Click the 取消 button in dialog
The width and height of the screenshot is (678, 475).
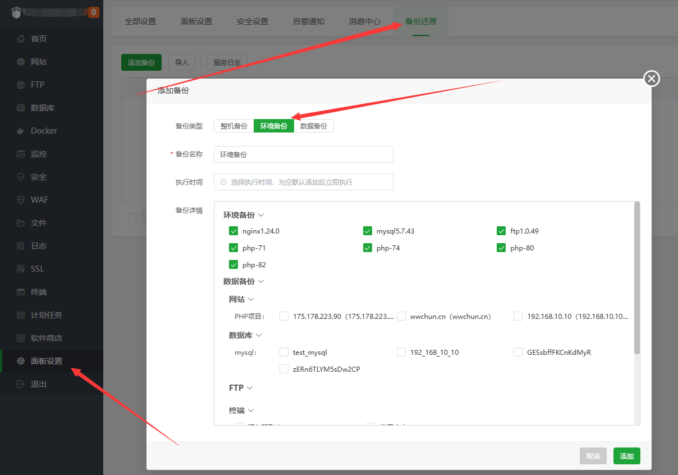tap(593, 456)
